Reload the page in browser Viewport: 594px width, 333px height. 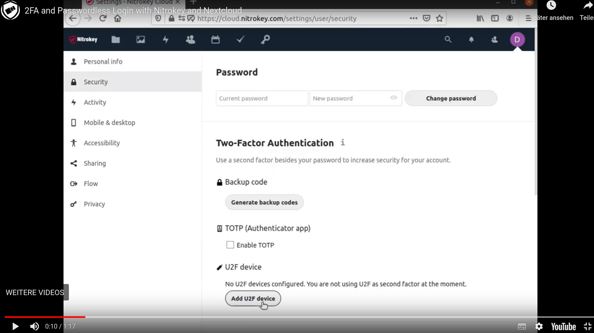[103, 18]
